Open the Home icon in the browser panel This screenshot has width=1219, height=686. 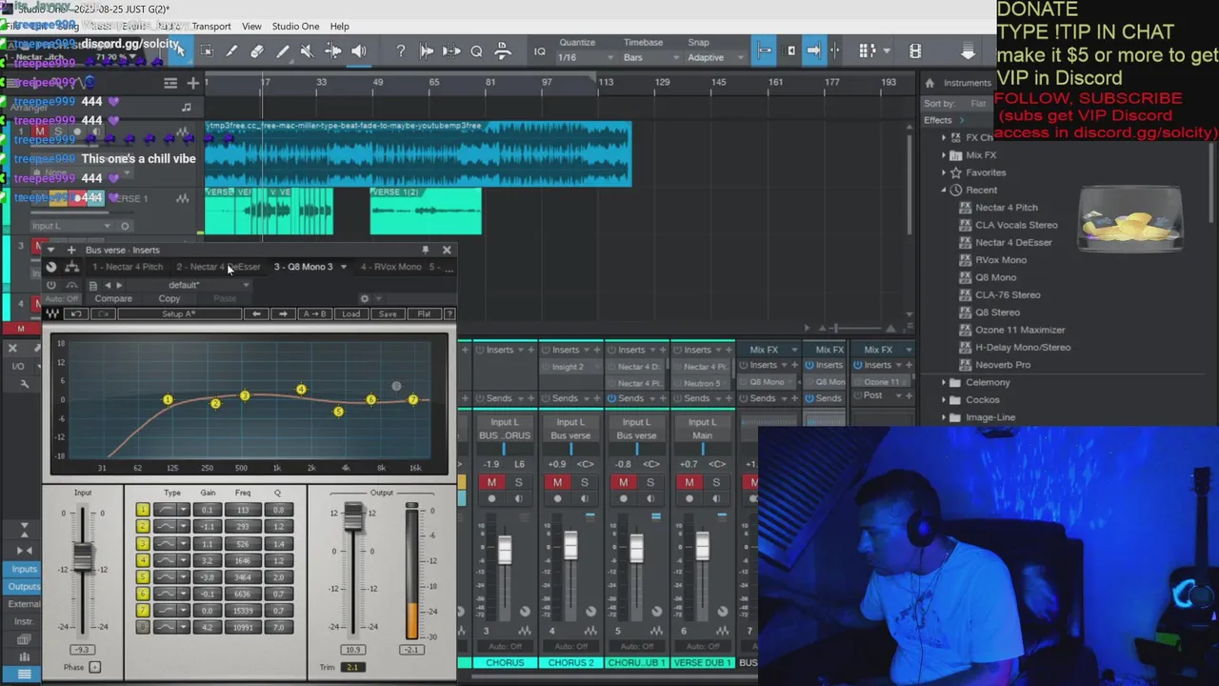pyautogui.click(x=929, y=83)
